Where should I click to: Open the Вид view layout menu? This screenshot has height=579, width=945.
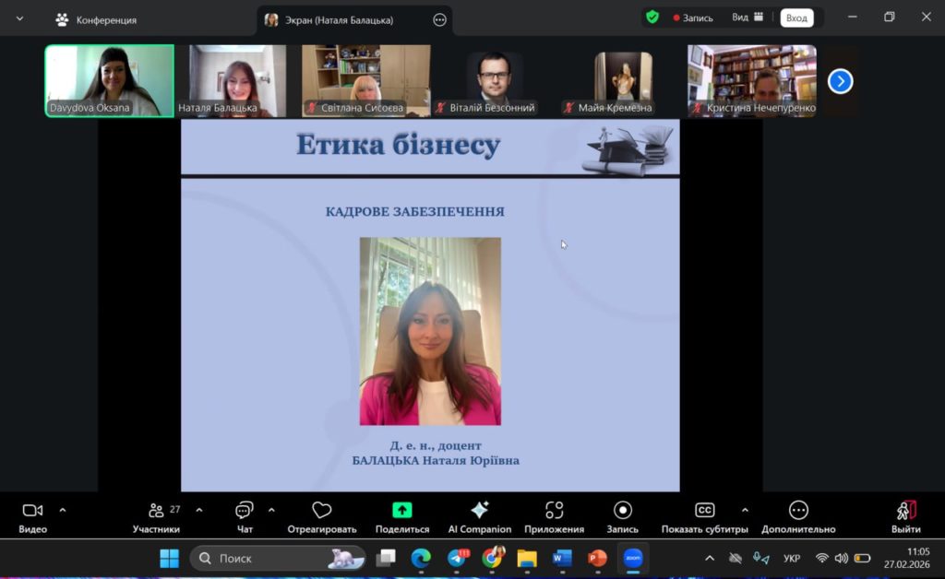pos(748,18)
